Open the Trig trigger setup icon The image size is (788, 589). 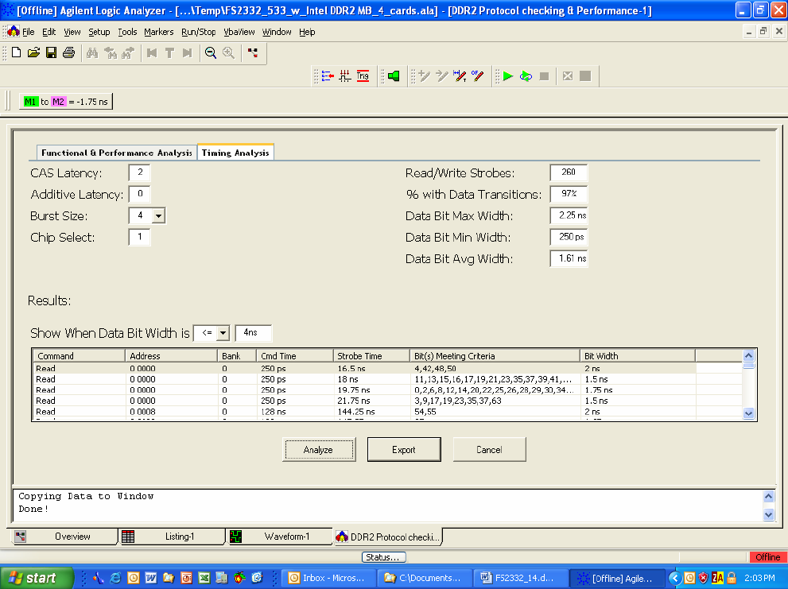click(363, 76)
